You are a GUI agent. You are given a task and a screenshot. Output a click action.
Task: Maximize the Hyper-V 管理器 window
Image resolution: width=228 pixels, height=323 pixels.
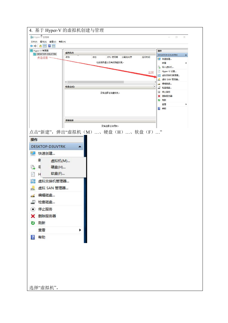pyautogui.click(x=177, y=37)
